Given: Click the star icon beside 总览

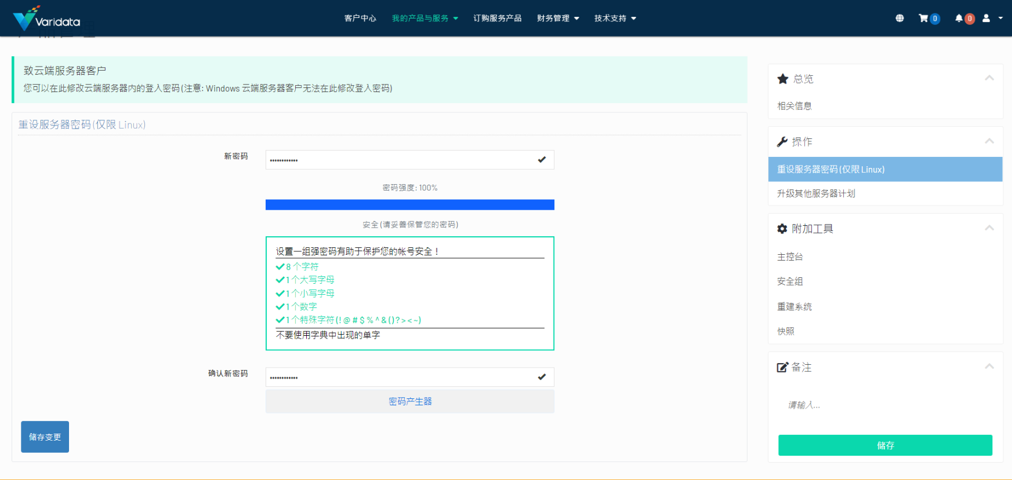Looking at the screenshot, I should coord(783,79).
